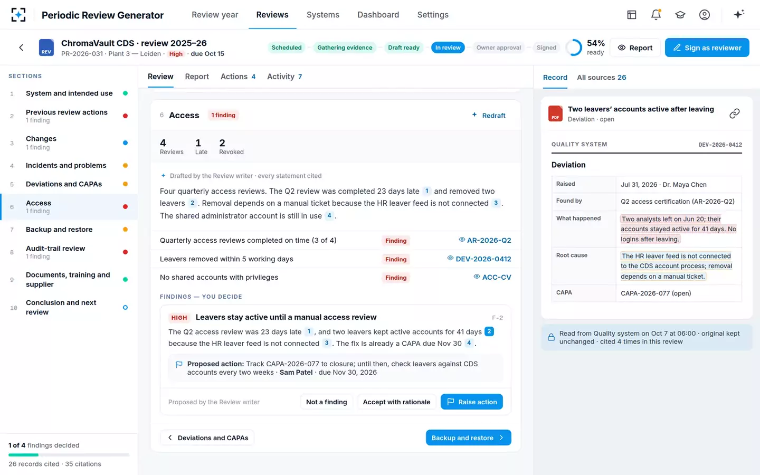Open Incidents and problems section
The width and height of the screenshot is (760, 475).
69,165
